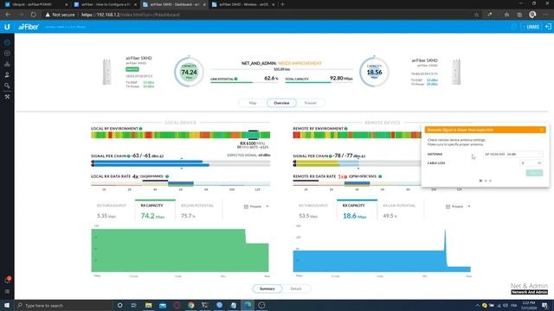Click the Ubiquiti U logo

click(x=7, y=27)
